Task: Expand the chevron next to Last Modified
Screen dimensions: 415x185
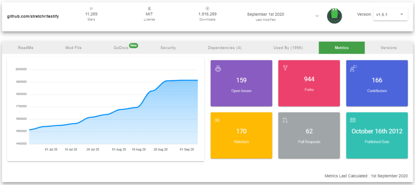Action: [317, 16]
